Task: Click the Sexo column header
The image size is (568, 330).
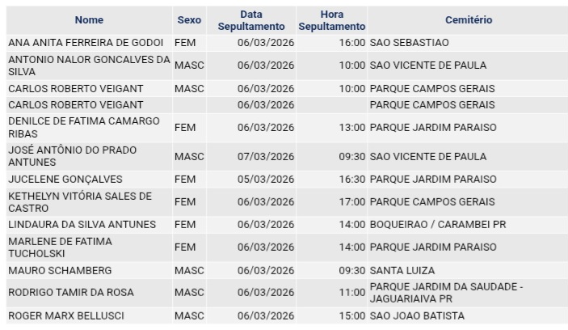Action: pos(189,20)
